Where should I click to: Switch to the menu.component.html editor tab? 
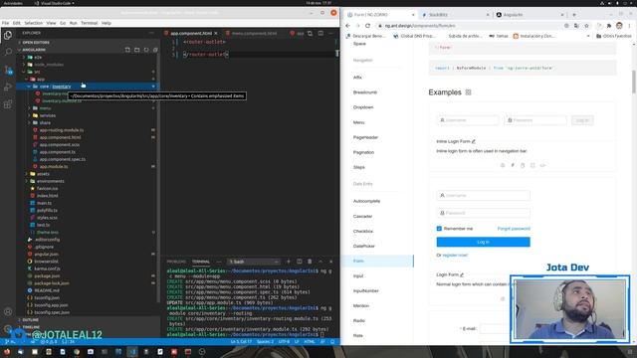(x=254, y=33)
